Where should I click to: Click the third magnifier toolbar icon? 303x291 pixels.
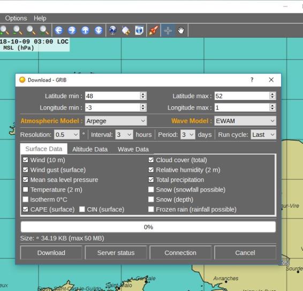(x=31, y=30)
